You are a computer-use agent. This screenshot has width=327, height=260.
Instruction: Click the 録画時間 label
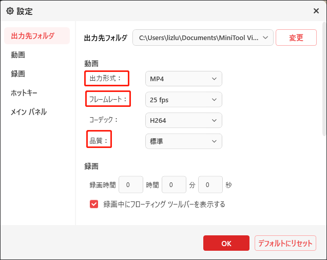click(103, 185)
